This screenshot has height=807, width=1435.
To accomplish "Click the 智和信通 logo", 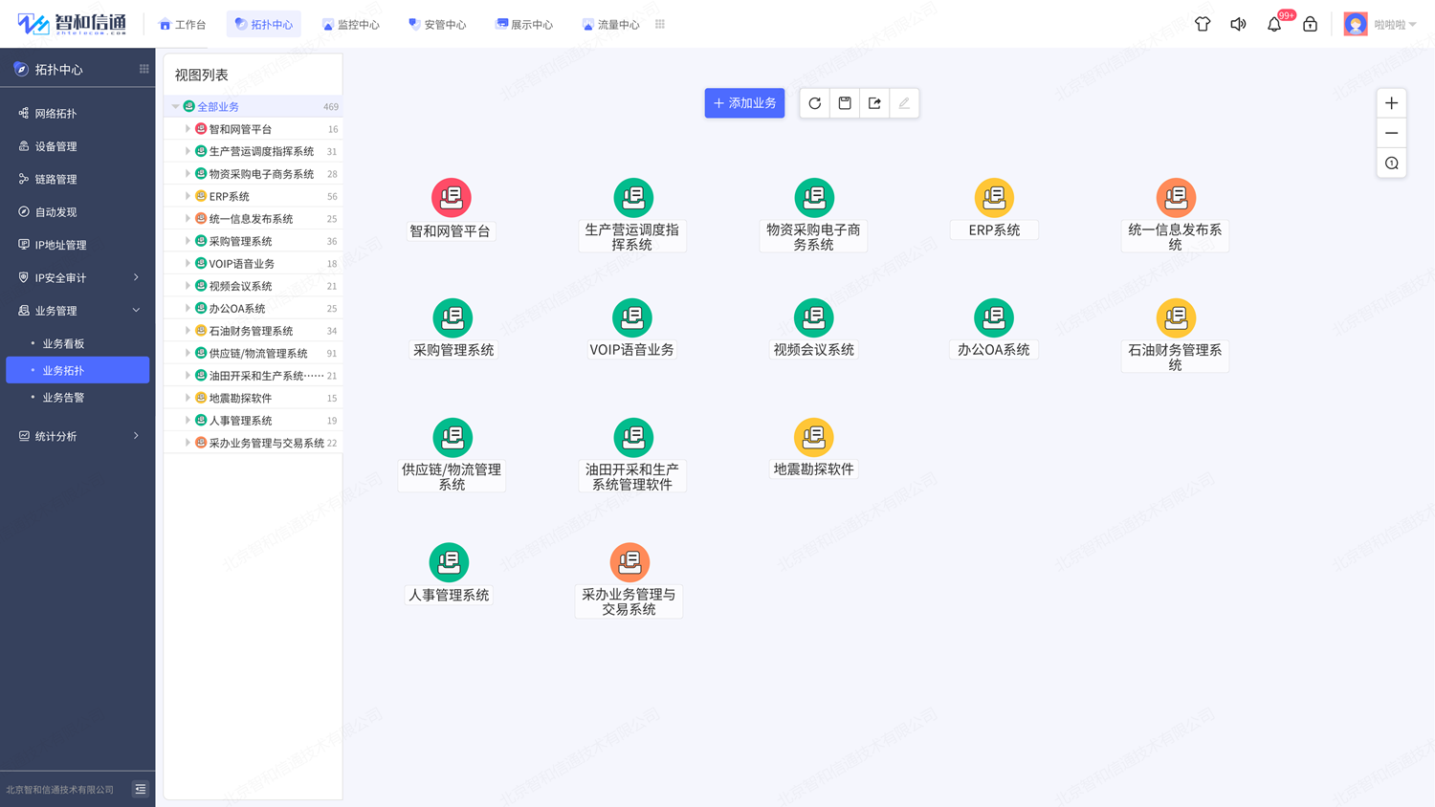I will click(x=72, y=24).
